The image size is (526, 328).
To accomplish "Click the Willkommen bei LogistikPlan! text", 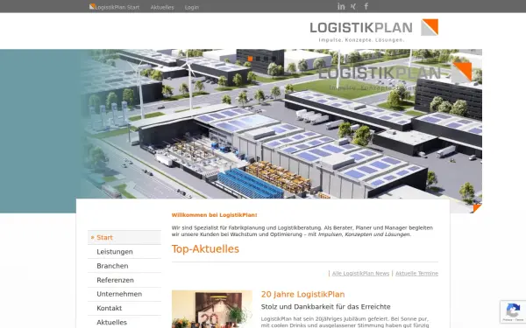I will coord(214,215).
